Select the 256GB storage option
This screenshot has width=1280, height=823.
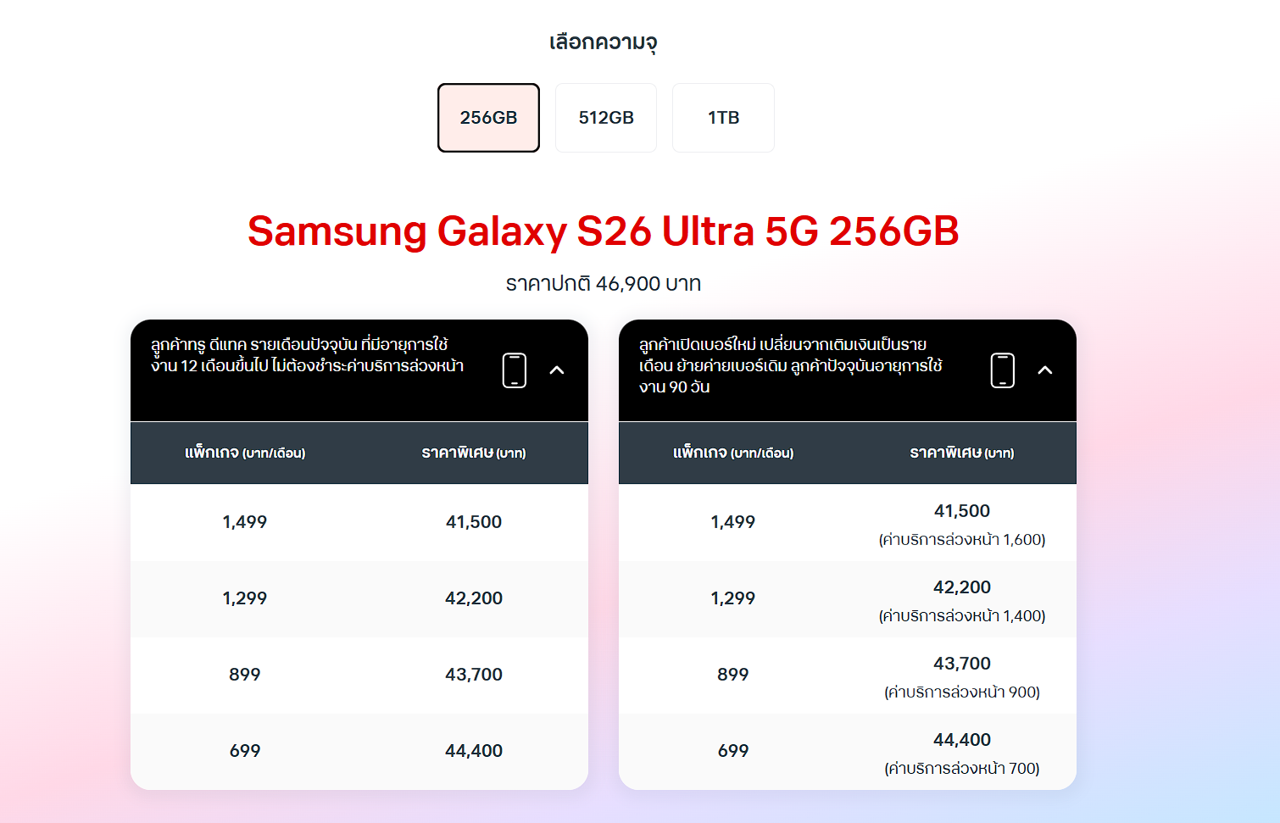point(488,118)
